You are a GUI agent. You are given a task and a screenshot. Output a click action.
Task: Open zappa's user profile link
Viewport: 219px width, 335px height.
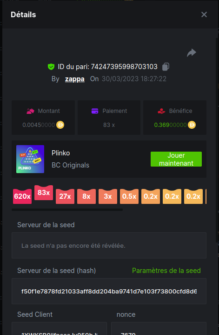tap(75, 79)
